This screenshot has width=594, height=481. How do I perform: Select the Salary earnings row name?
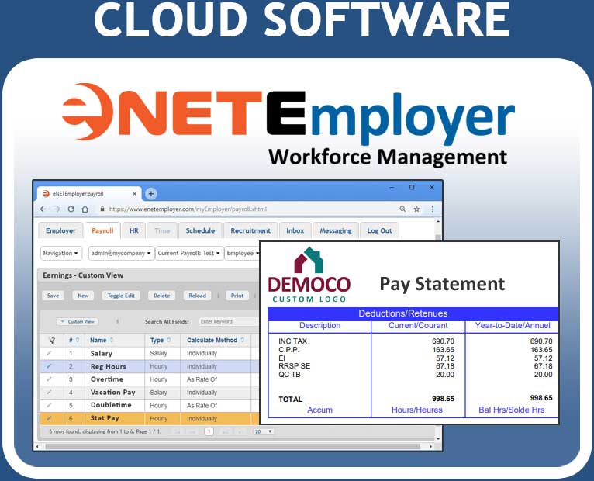[101, 353]
